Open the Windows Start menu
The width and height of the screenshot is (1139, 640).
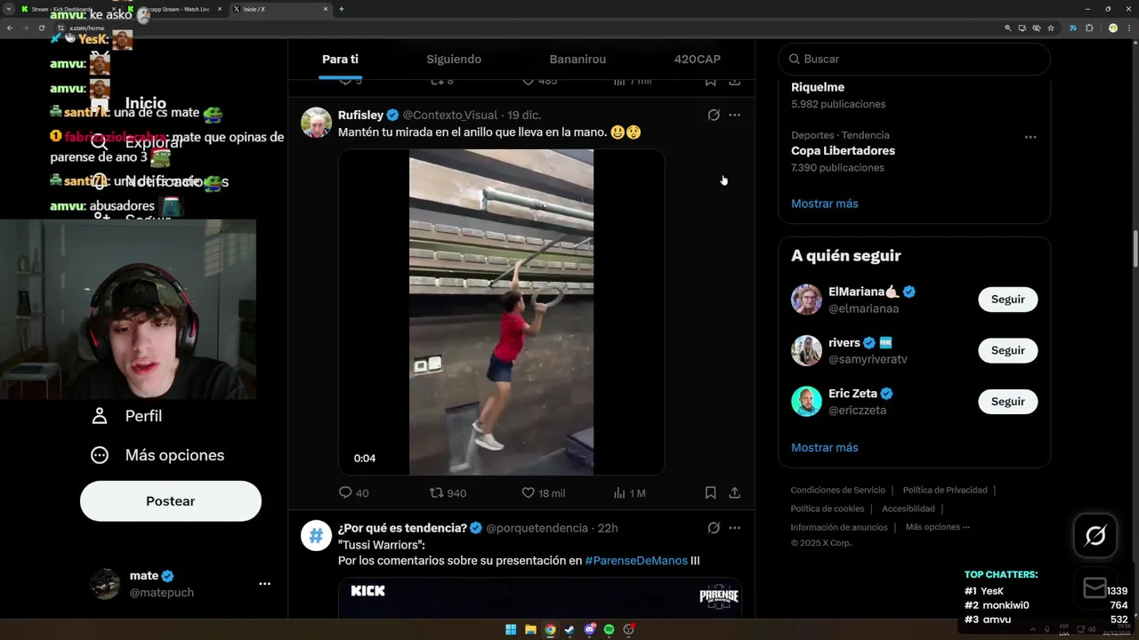[x=511, y=629]
